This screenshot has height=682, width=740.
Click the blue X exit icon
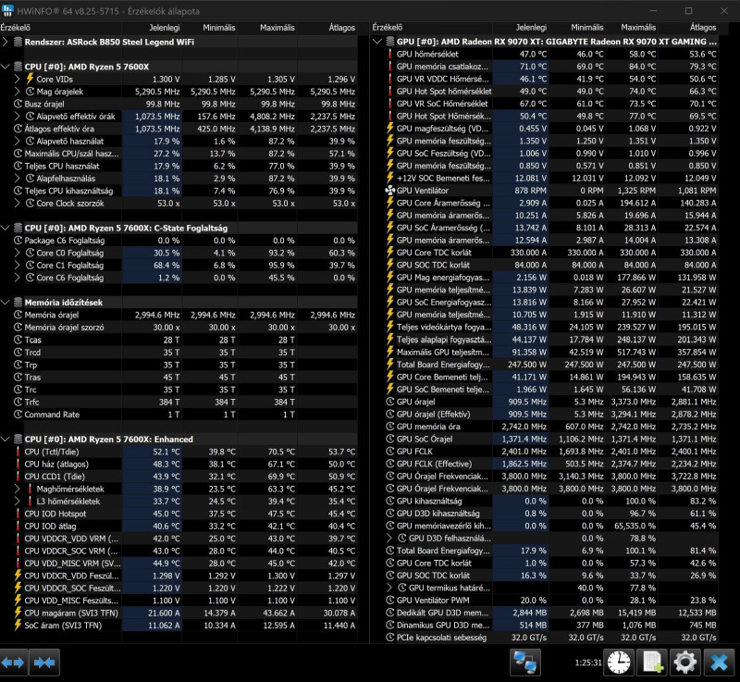[x=719, y=663]
